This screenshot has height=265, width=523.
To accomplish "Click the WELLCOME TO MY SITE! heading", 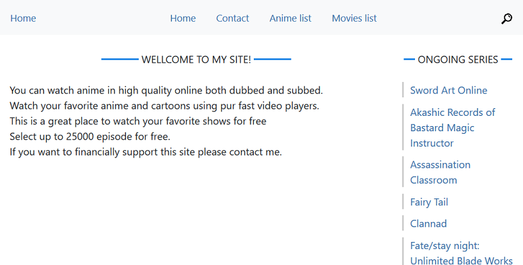I will (x=196, y=60).
